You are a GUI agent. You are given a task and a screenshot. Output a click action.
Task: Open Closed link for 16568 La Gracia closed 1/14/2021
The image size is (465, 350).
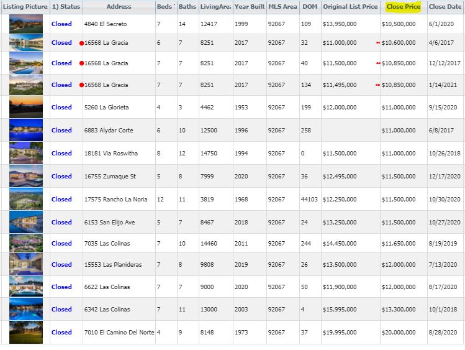pos(61,85)
